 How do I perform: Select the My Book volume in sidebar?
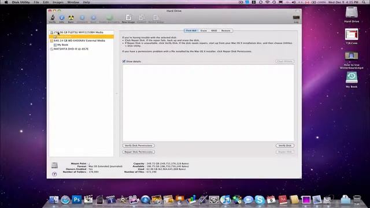click(81, 45)
